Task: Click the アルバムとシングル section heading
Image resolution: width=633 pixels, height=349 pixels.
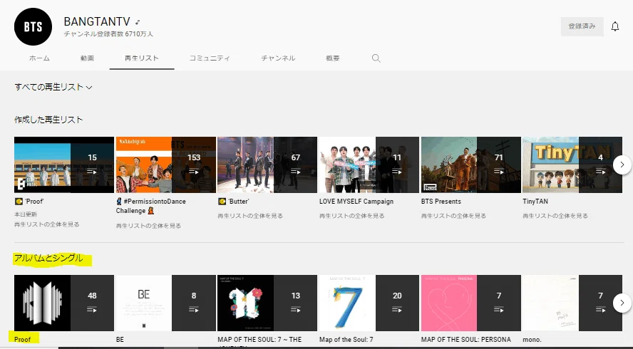Action: 48,258
